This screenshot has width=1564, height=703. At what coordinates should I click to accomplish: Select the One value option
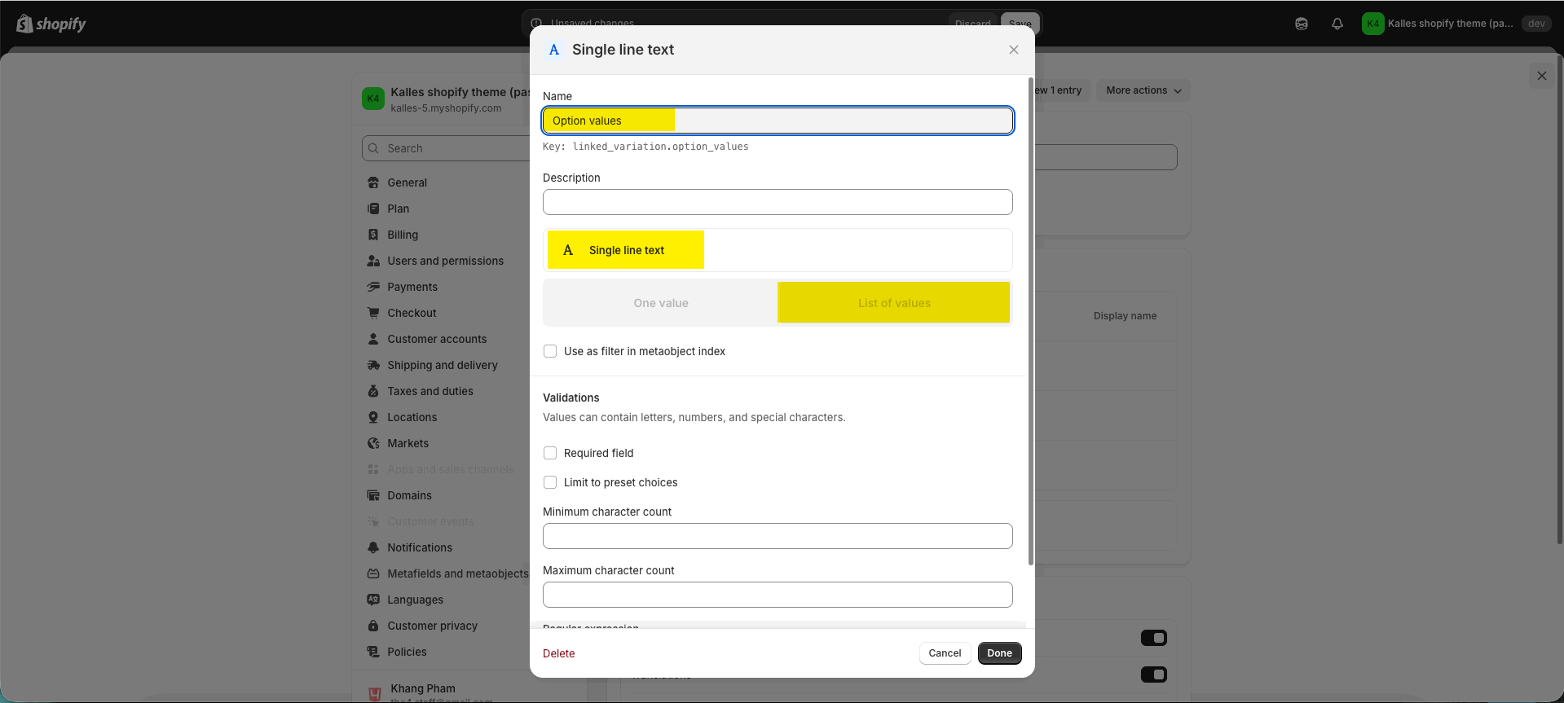click(x=661, y=303)
